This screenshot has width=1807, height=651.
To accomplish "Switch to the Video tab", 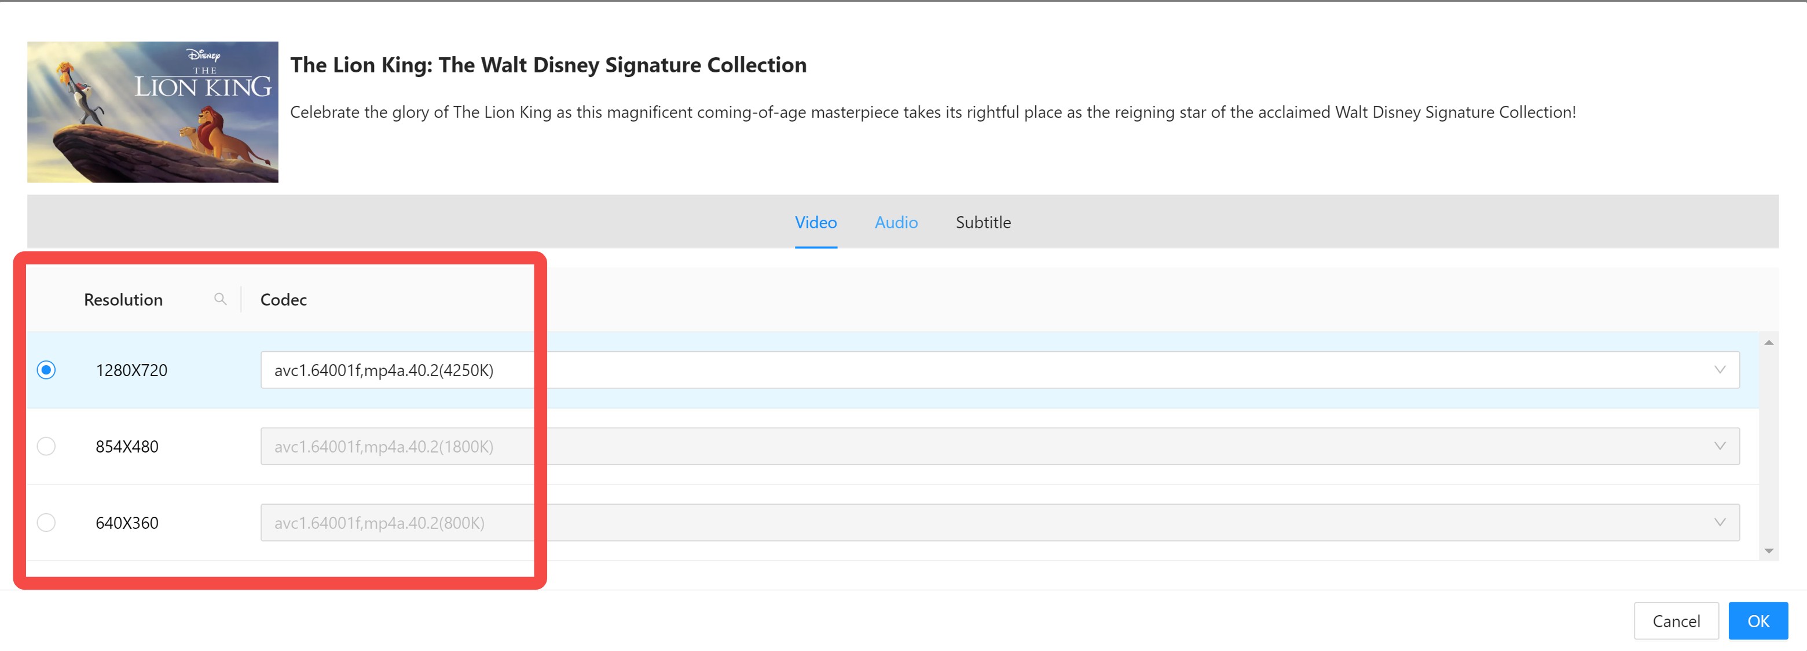I will coord(816,223).
